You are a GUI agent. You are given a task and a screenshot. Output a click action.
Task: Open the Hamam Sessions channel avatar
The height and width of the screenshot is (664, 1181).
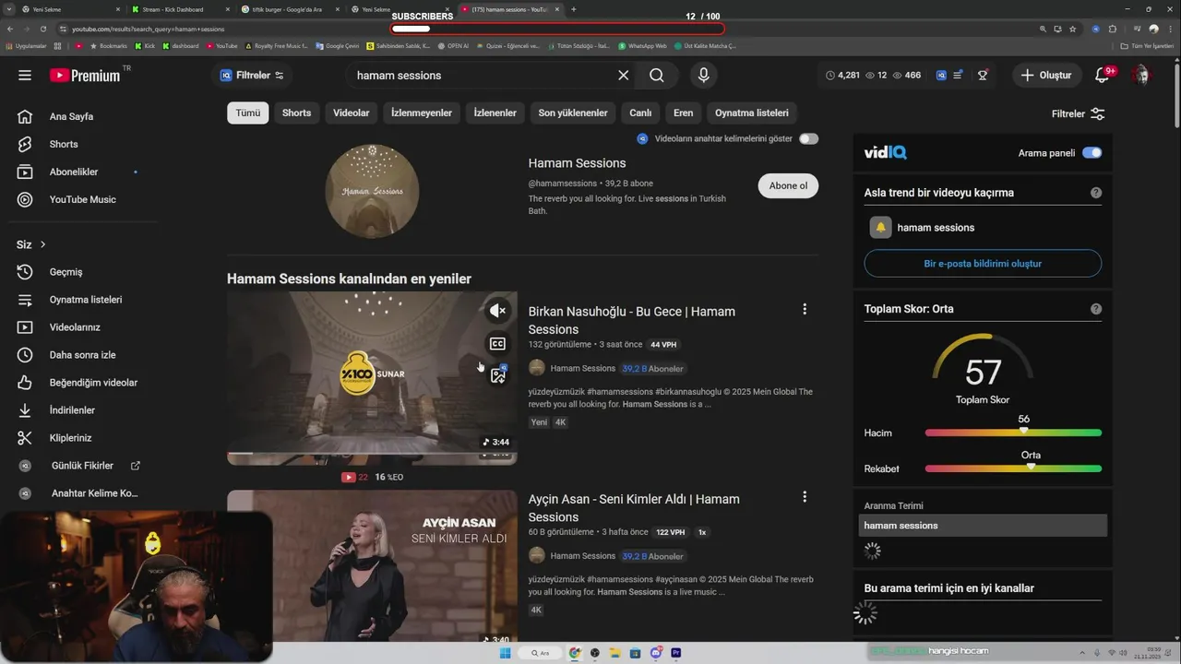(373, 190)
